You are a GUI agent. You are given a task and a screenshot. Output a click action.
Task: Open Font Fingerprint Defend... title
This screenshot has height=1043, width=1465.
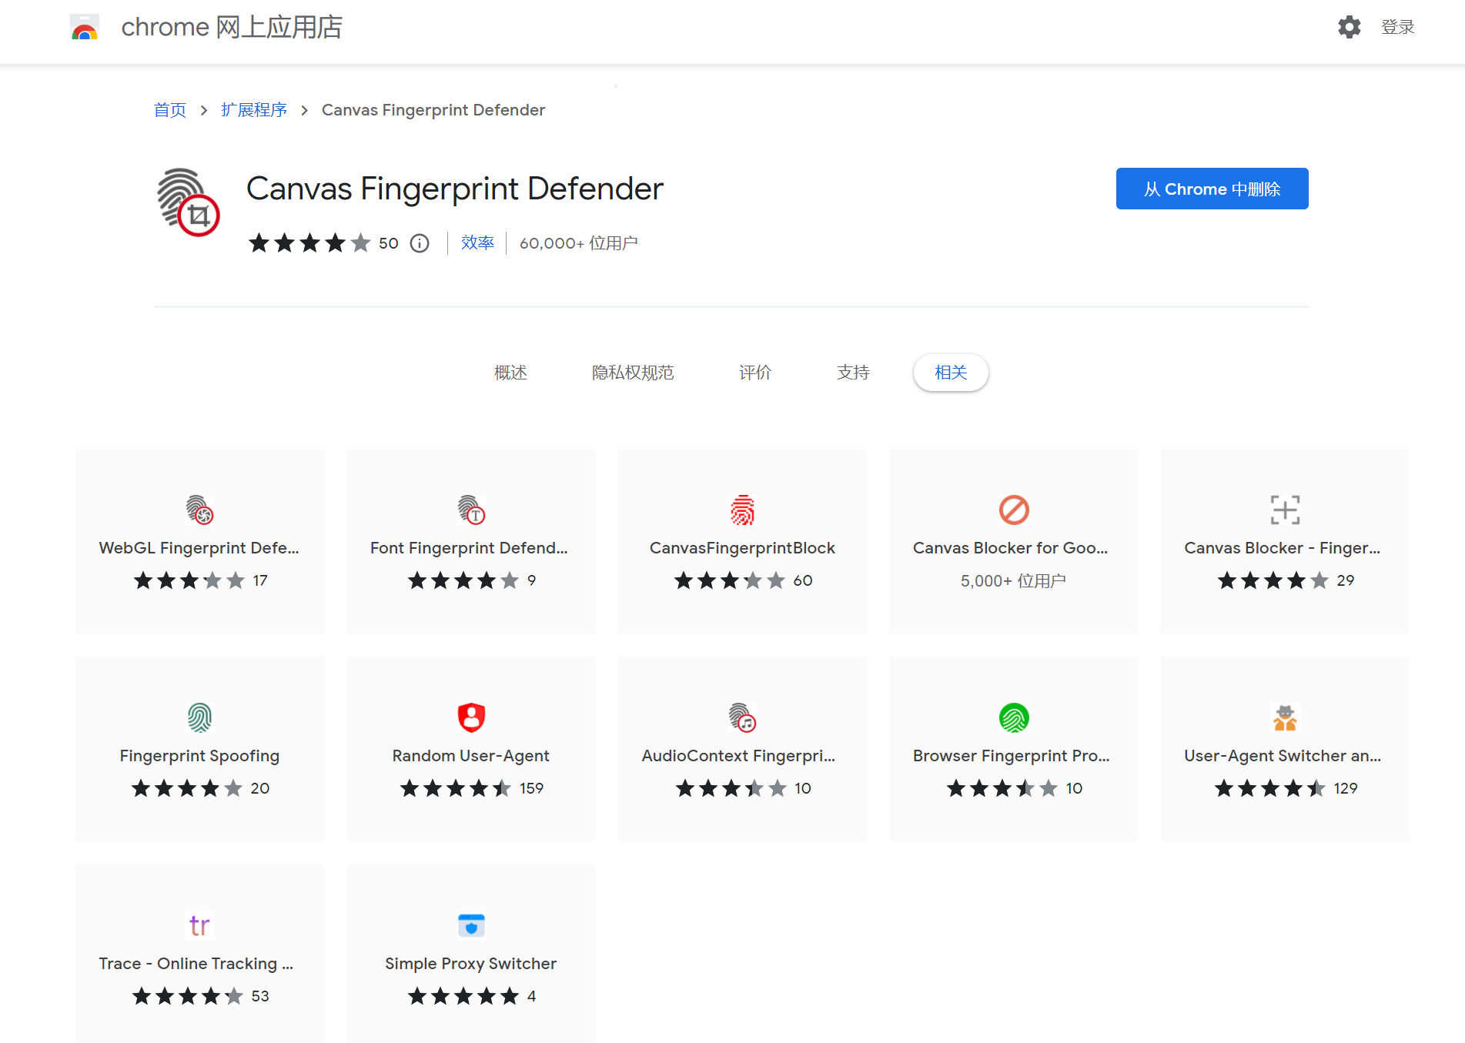tap(469, 548)
